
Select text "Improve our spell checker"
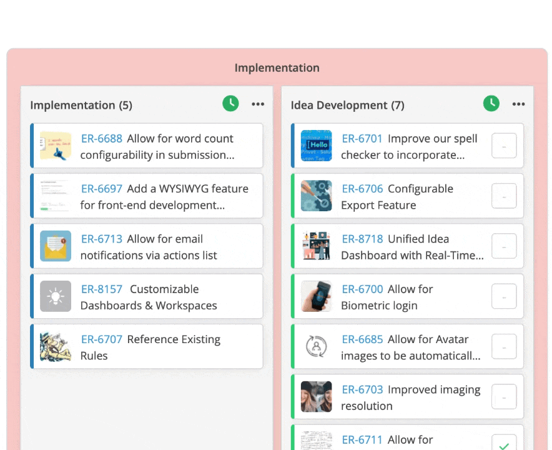pyautogui.click(x=409, y=147)
